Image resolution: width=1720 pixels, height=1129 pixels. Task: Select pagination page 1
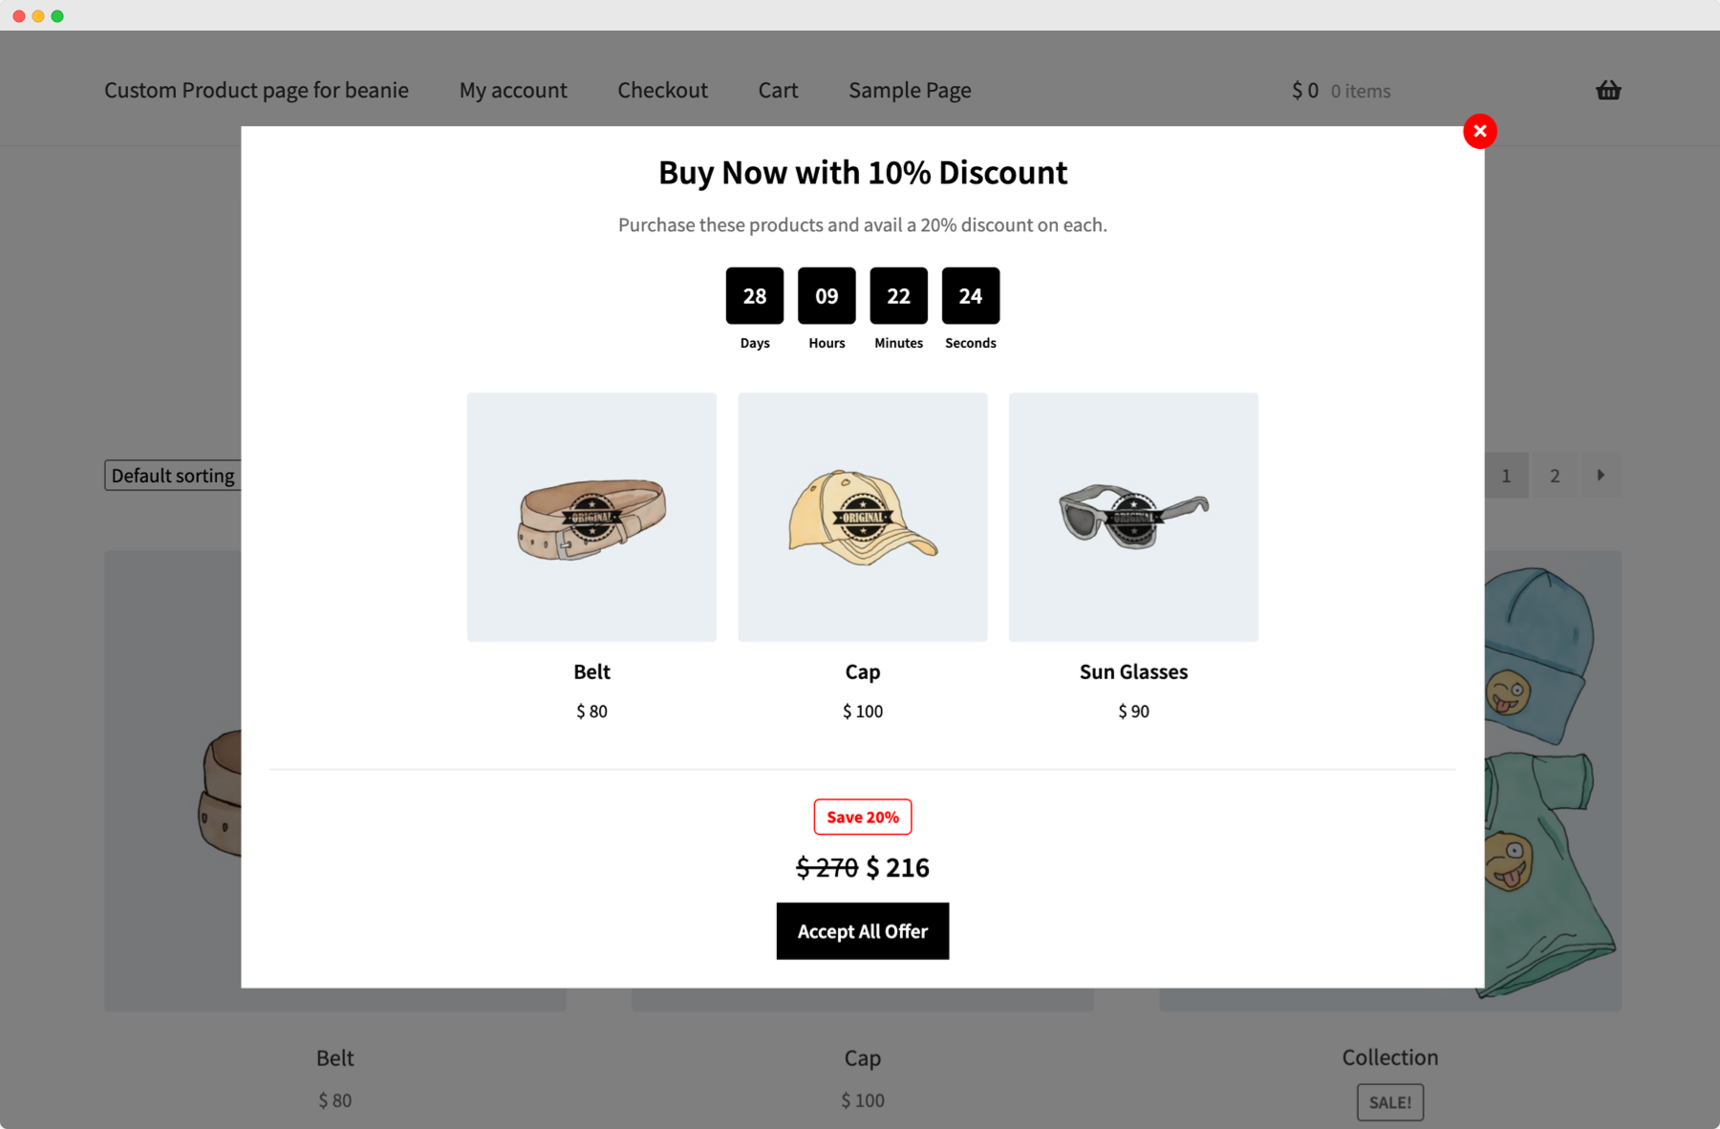pos(1506,476)
